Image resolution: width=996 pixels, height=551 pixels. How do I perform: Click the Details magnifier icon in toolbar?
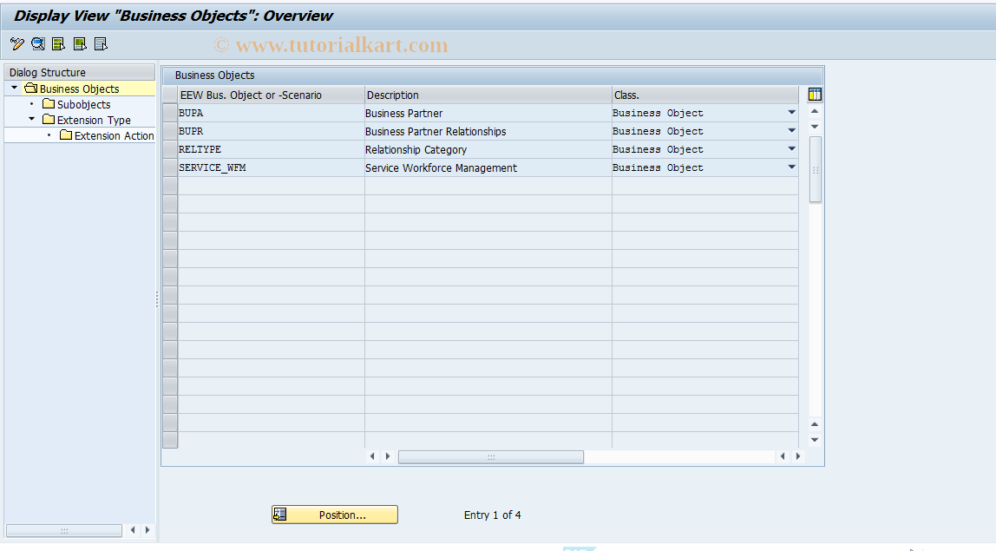(x=38, y=44)
